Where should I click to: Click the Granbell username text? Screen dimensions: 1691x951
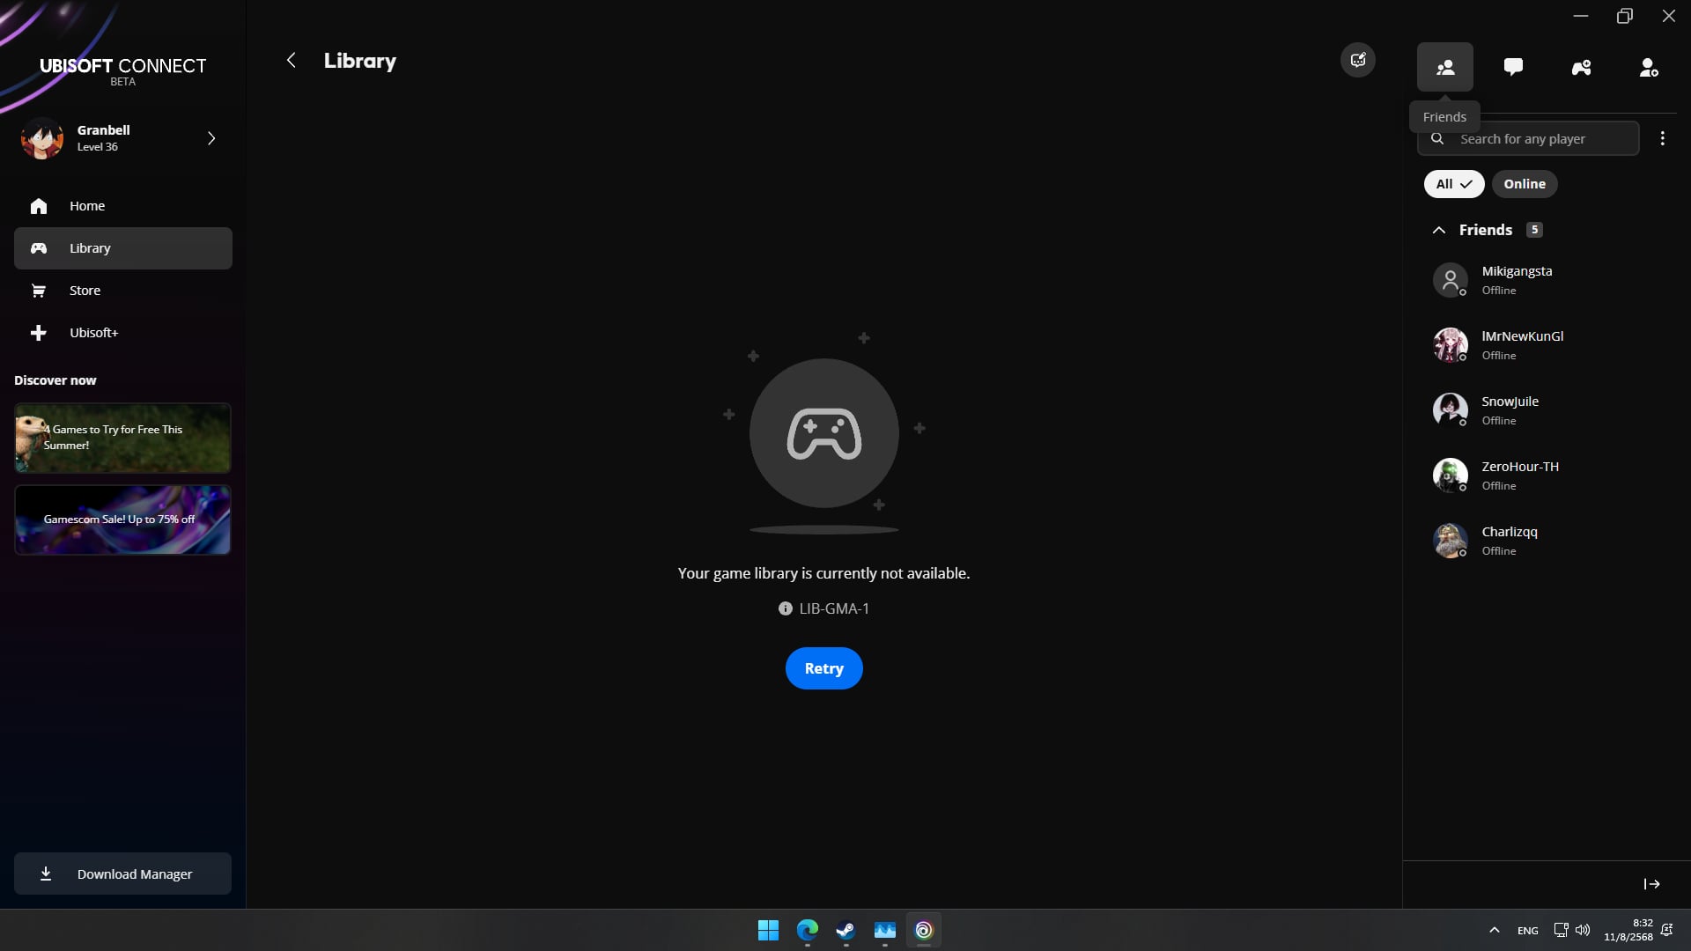point(103,129)
